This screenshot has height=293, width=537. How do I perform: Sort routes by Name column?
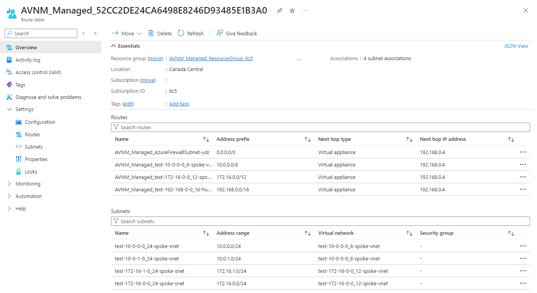206,139
